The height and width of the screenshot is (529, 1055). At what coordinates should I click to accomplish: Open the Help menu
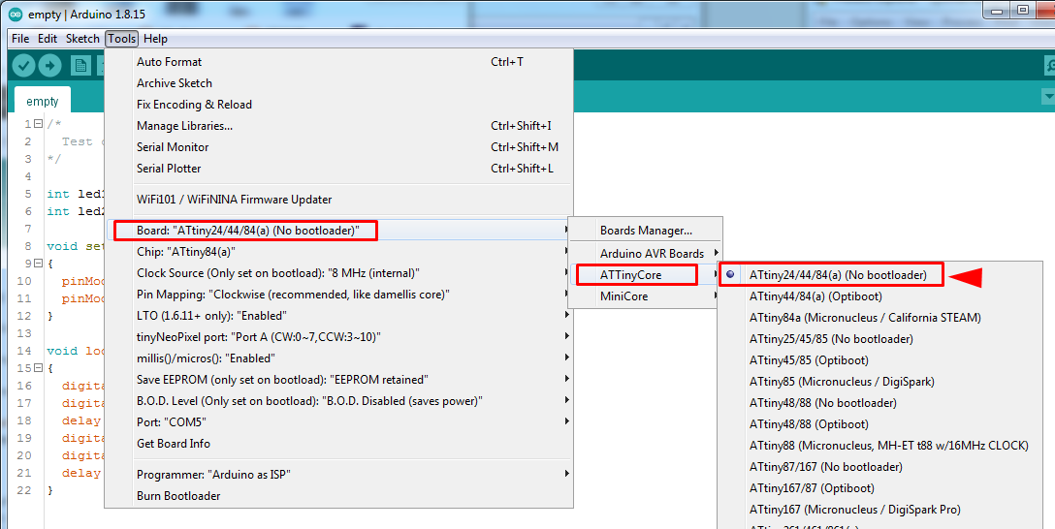(x=155, y=39)
